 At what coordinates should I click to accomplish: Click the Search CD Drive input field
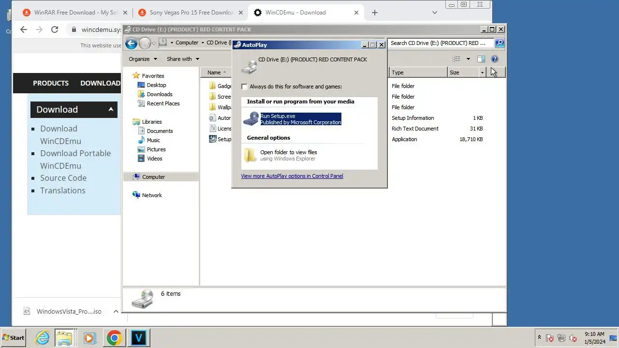(441, 43)
